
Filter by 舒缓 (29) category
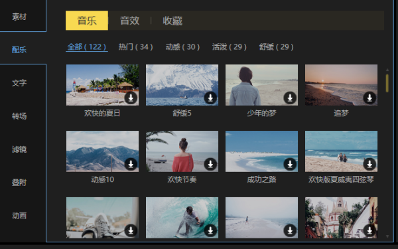[x=276, y=47]
